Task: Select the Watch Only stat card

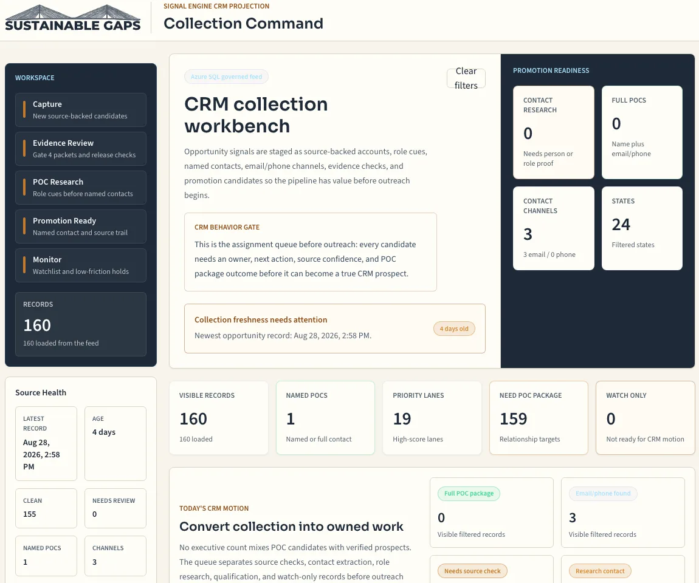Action: pyautogui.click(x=645, y=418)
